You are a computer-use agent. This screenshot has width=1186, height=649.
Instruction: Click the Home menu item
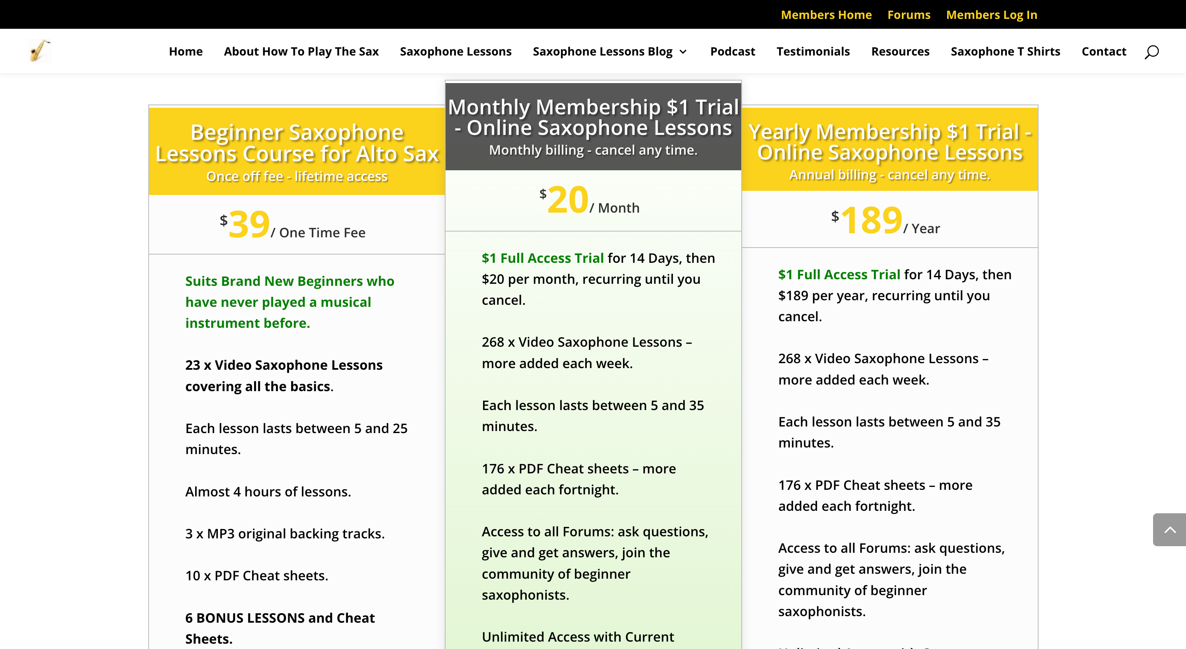click(x=185, y=51)
